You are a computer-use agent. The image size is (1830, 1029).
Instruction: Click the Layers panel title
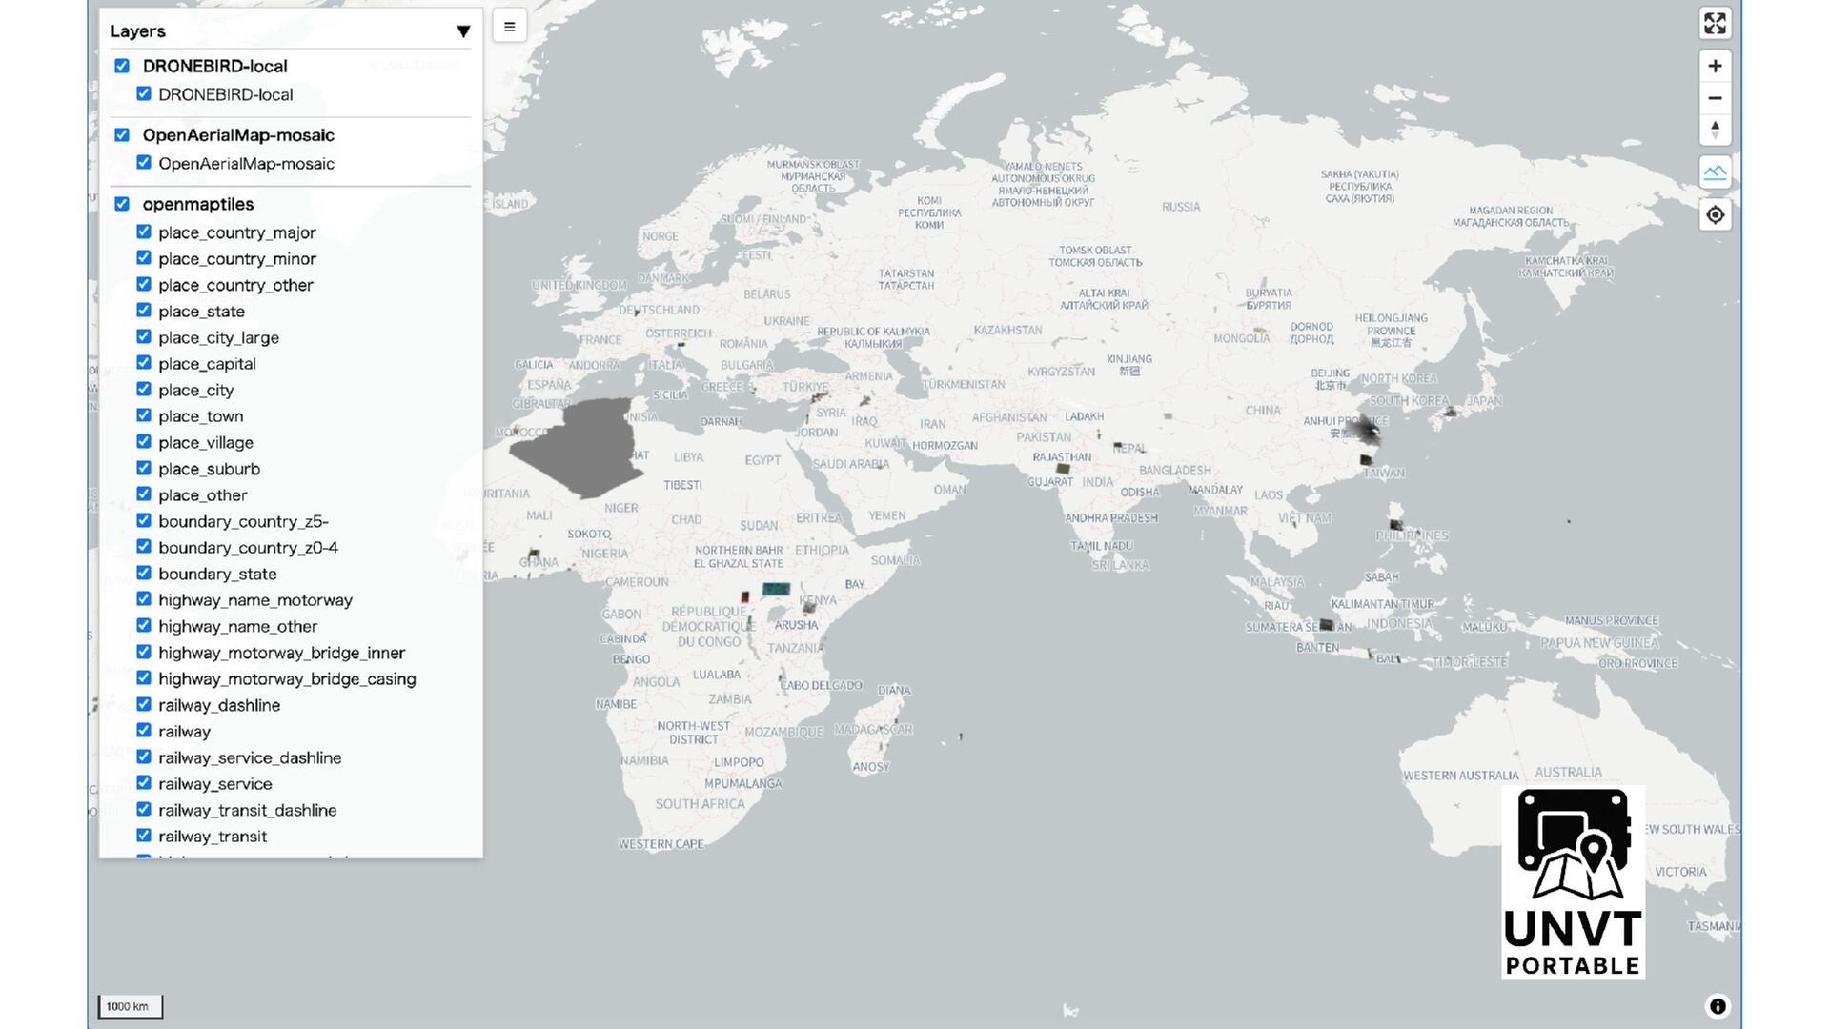(138, 31)
